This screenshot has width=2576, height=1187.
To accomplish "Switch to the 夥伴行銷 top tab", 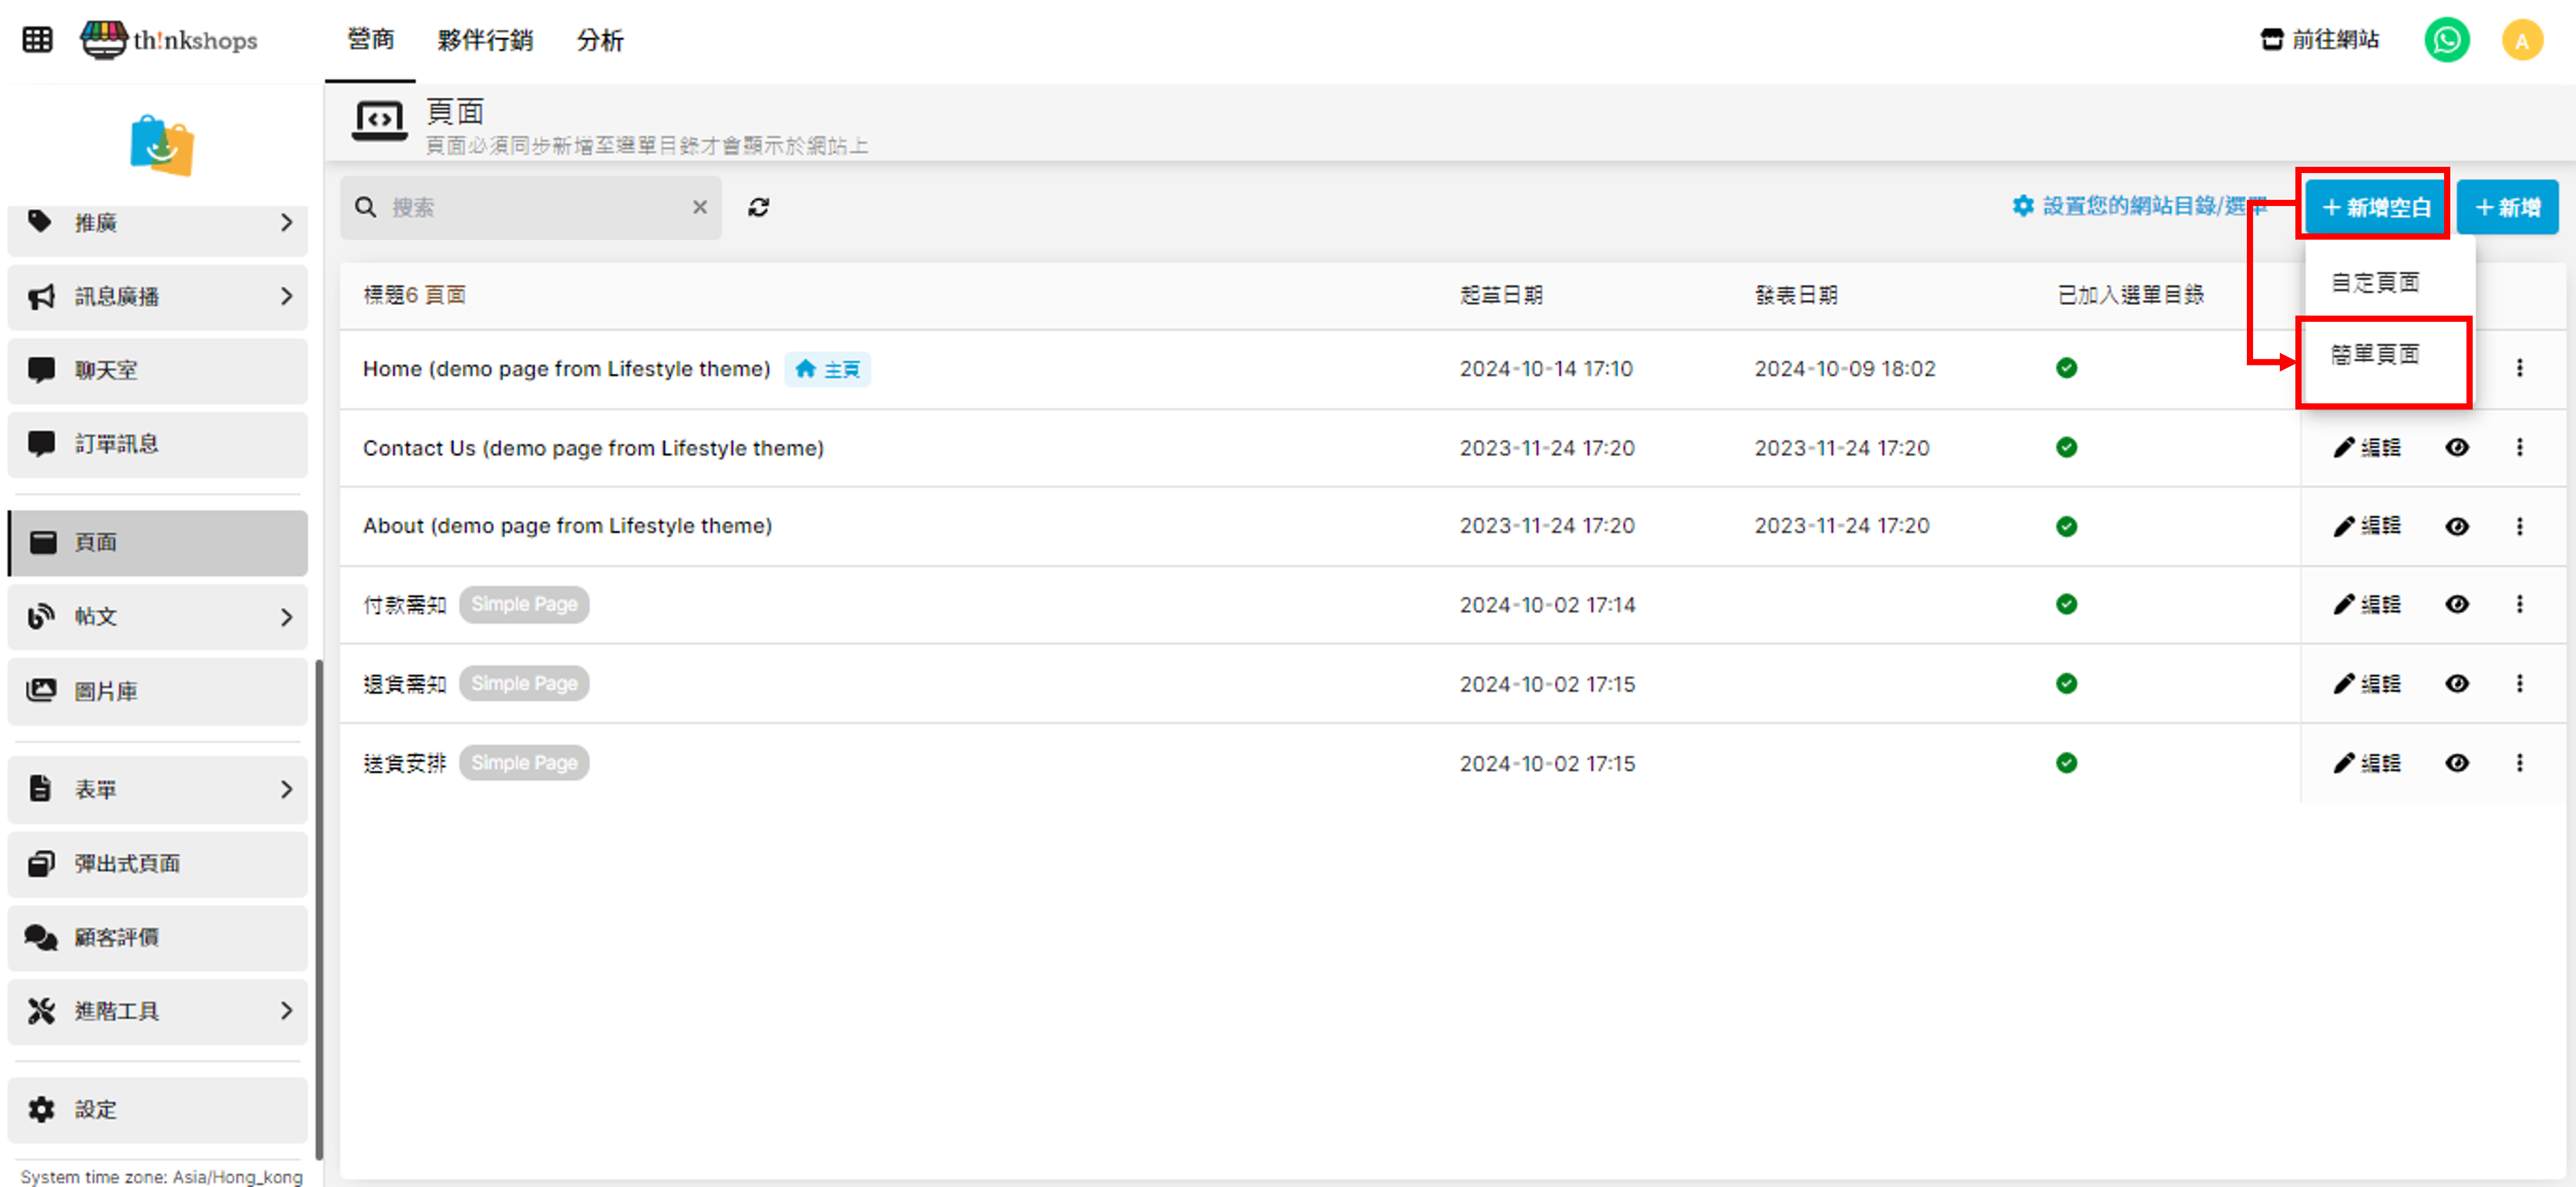I will tap(485, 40).
